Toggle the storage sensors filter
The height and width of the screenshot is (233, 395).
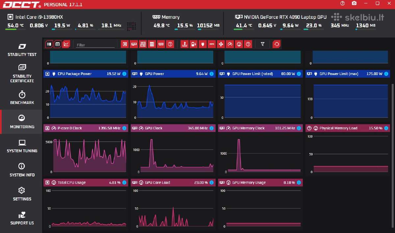point(152,44)
